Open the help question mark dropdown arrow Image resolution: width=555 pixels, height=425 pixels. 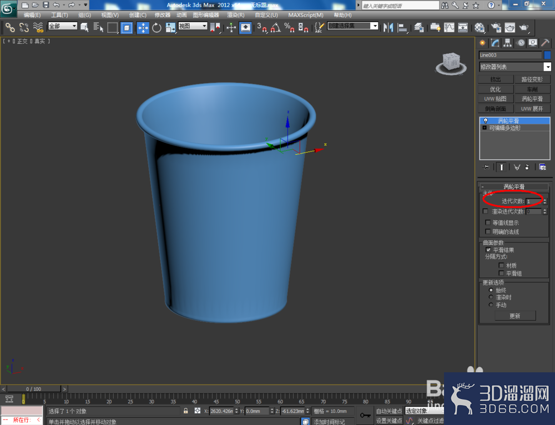[x=499, y=5]
